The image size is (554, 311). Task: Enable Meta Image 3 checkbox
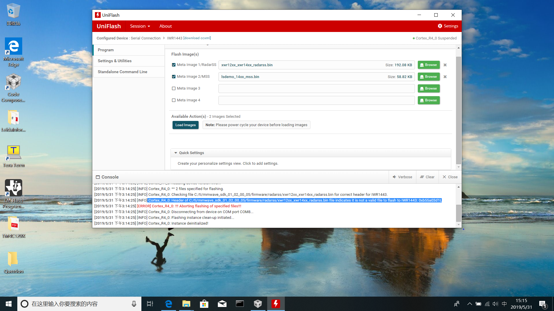click(x=174, y=89)
